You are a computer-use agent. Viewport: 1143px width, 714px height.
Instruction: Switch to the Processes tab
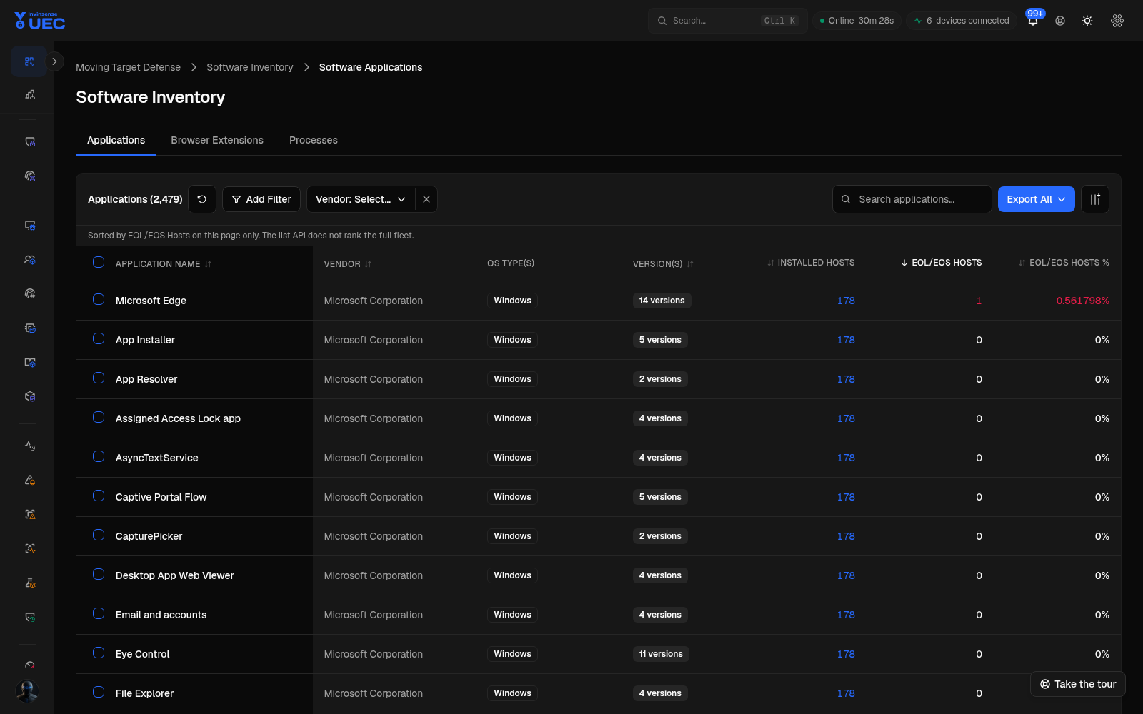point(314,140)
